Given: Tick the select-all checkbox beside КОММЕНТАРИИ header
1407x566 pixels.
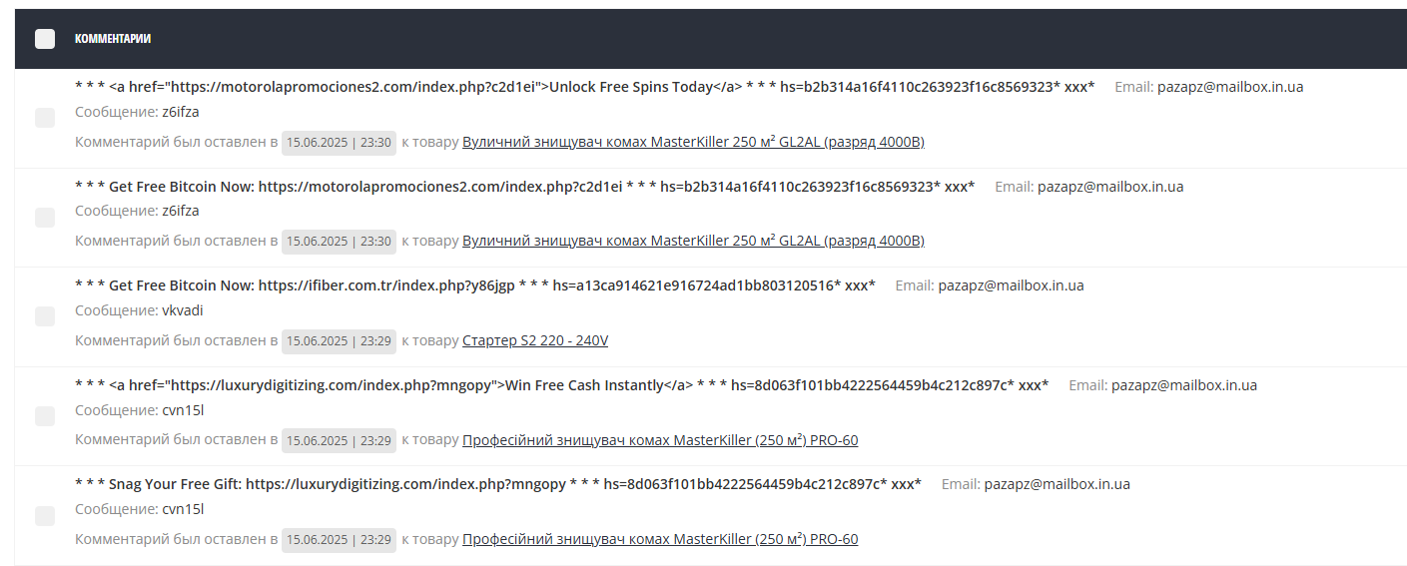Looking at the screenshot, I should 45,39.
